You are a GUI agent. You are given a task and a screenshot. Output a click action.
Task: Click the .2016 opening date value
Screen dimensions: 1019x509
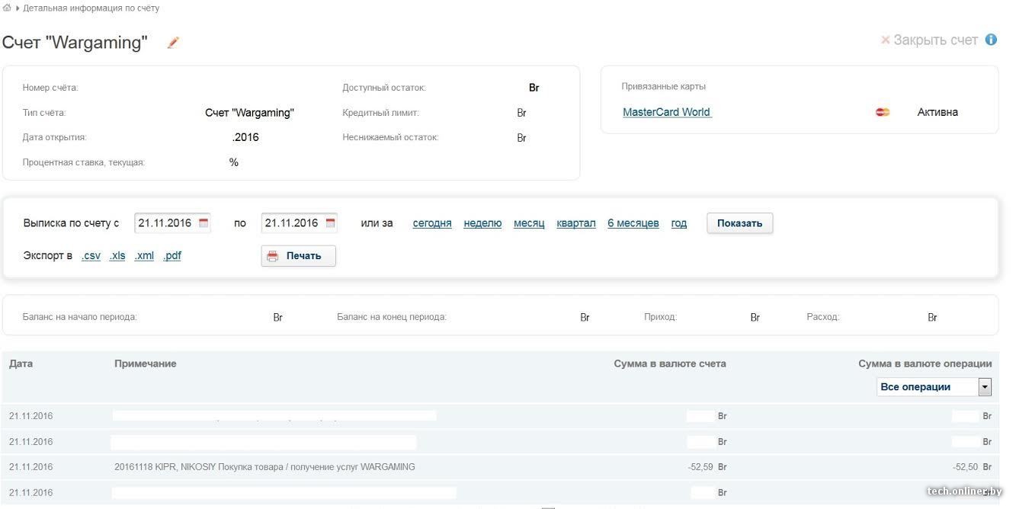(245, 138)
